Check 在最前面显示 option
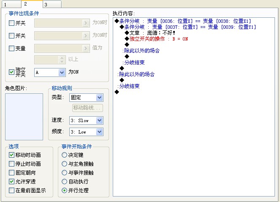The image size is (280, 202). 11,191
